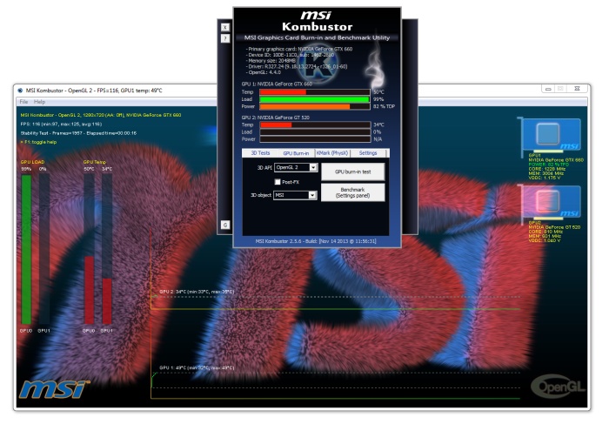609x424 pixels.
Task: Click the GPU Temp overlay heading
Action: [x=94, y=162]
